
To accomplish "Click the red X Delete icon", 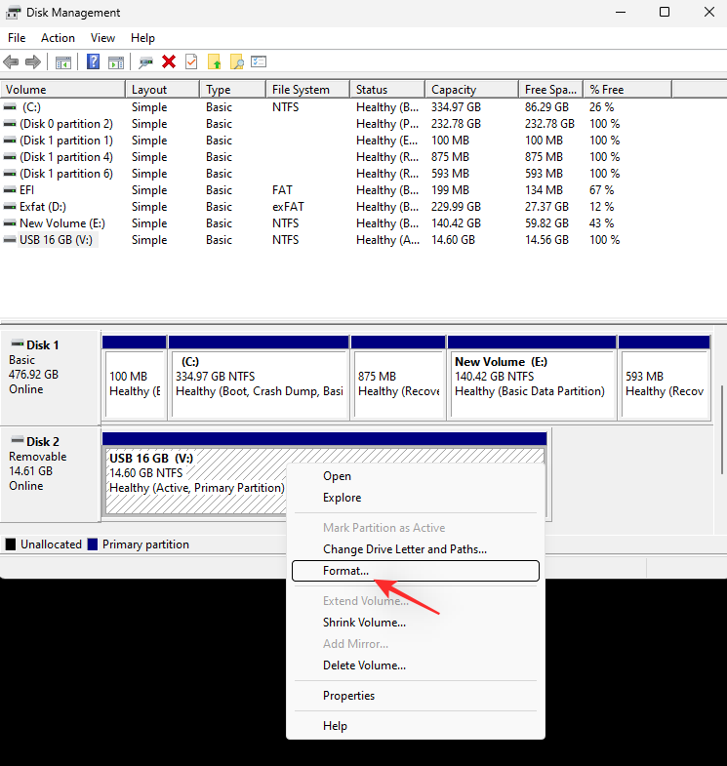I will click(169, 61).
